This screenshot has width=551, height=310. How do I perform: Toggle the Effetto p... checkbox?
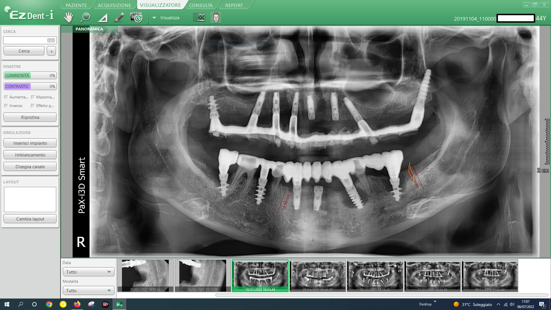click(x=33, y=106)
